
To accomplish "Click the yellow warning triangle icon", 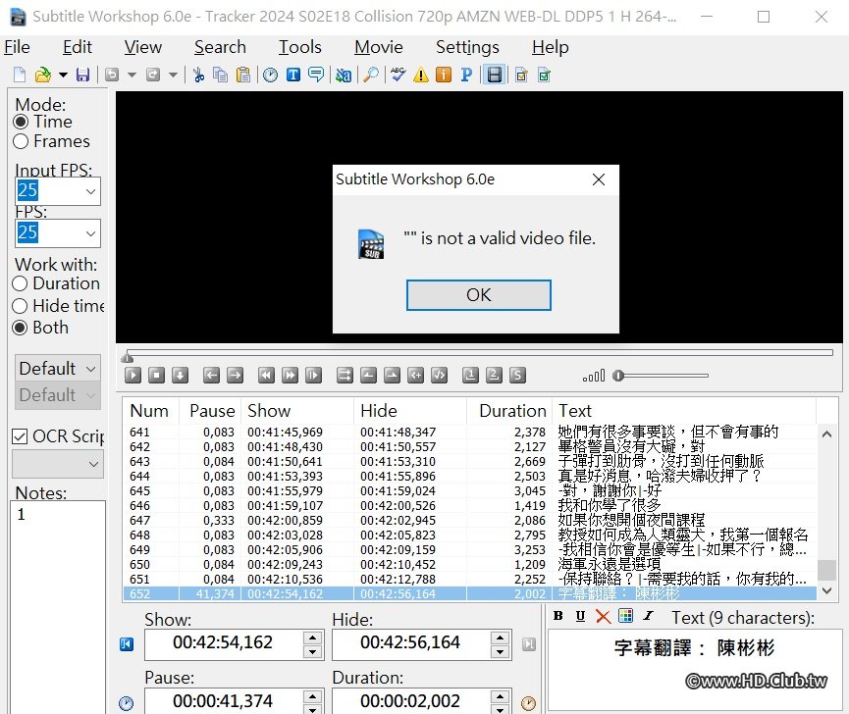I will pyautogui.click(x=421, y=75).
